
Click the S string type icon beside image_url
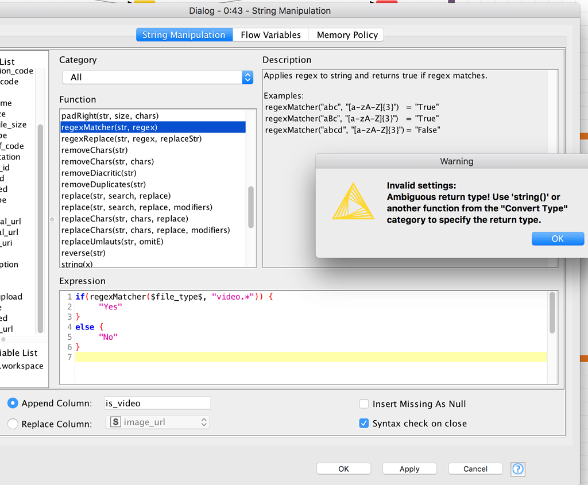(115, 422)
